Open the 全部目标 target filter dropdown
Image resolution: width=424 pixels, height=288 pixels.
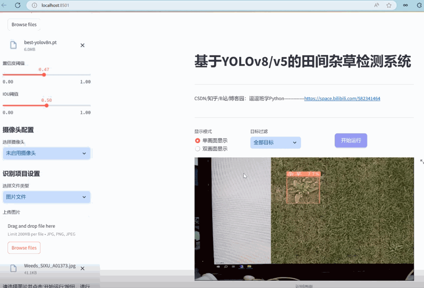[x=275, y=142]
